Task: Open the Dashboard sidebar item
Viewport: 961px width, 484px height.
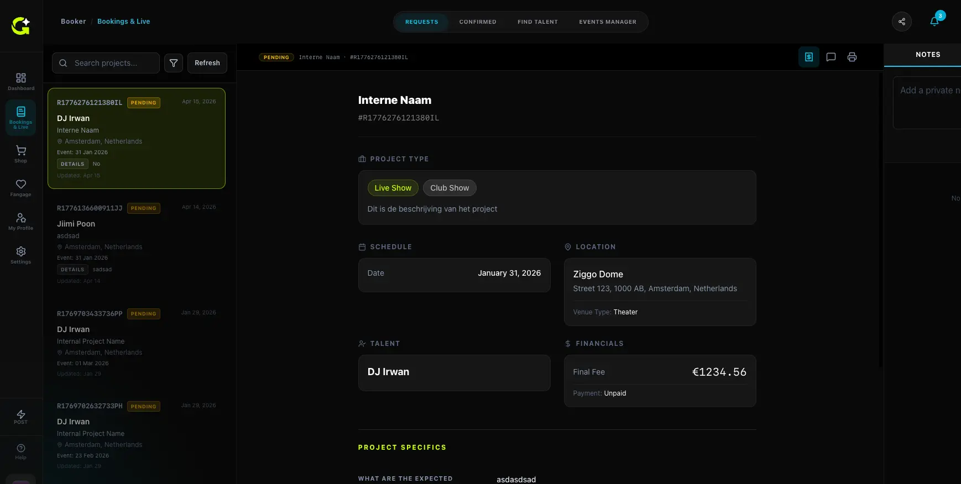Action: (x=21, y=81)
